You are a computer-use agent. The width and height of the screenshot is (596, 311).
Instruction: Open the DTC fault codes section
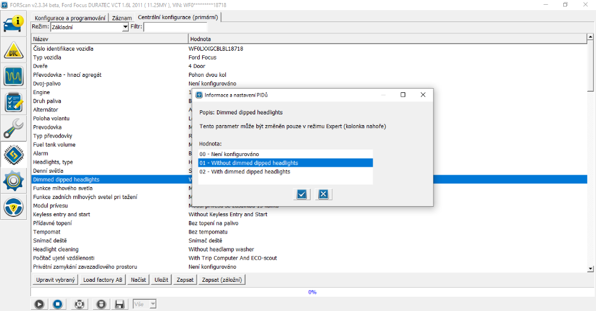point(14,51)
